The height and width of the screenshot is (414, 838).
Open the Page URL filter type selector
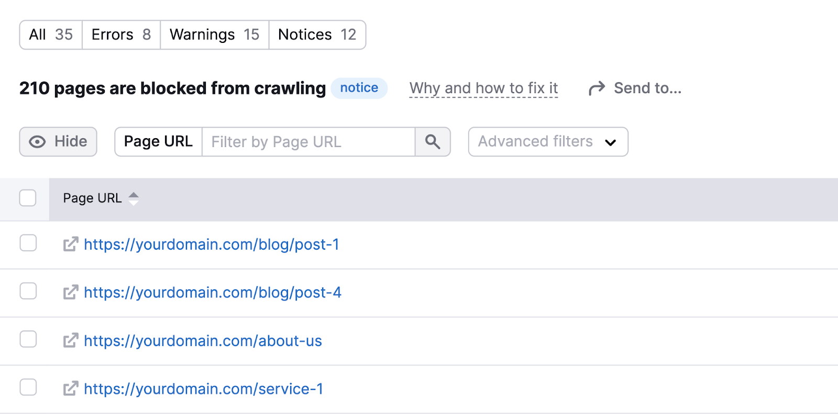[158, 141]
